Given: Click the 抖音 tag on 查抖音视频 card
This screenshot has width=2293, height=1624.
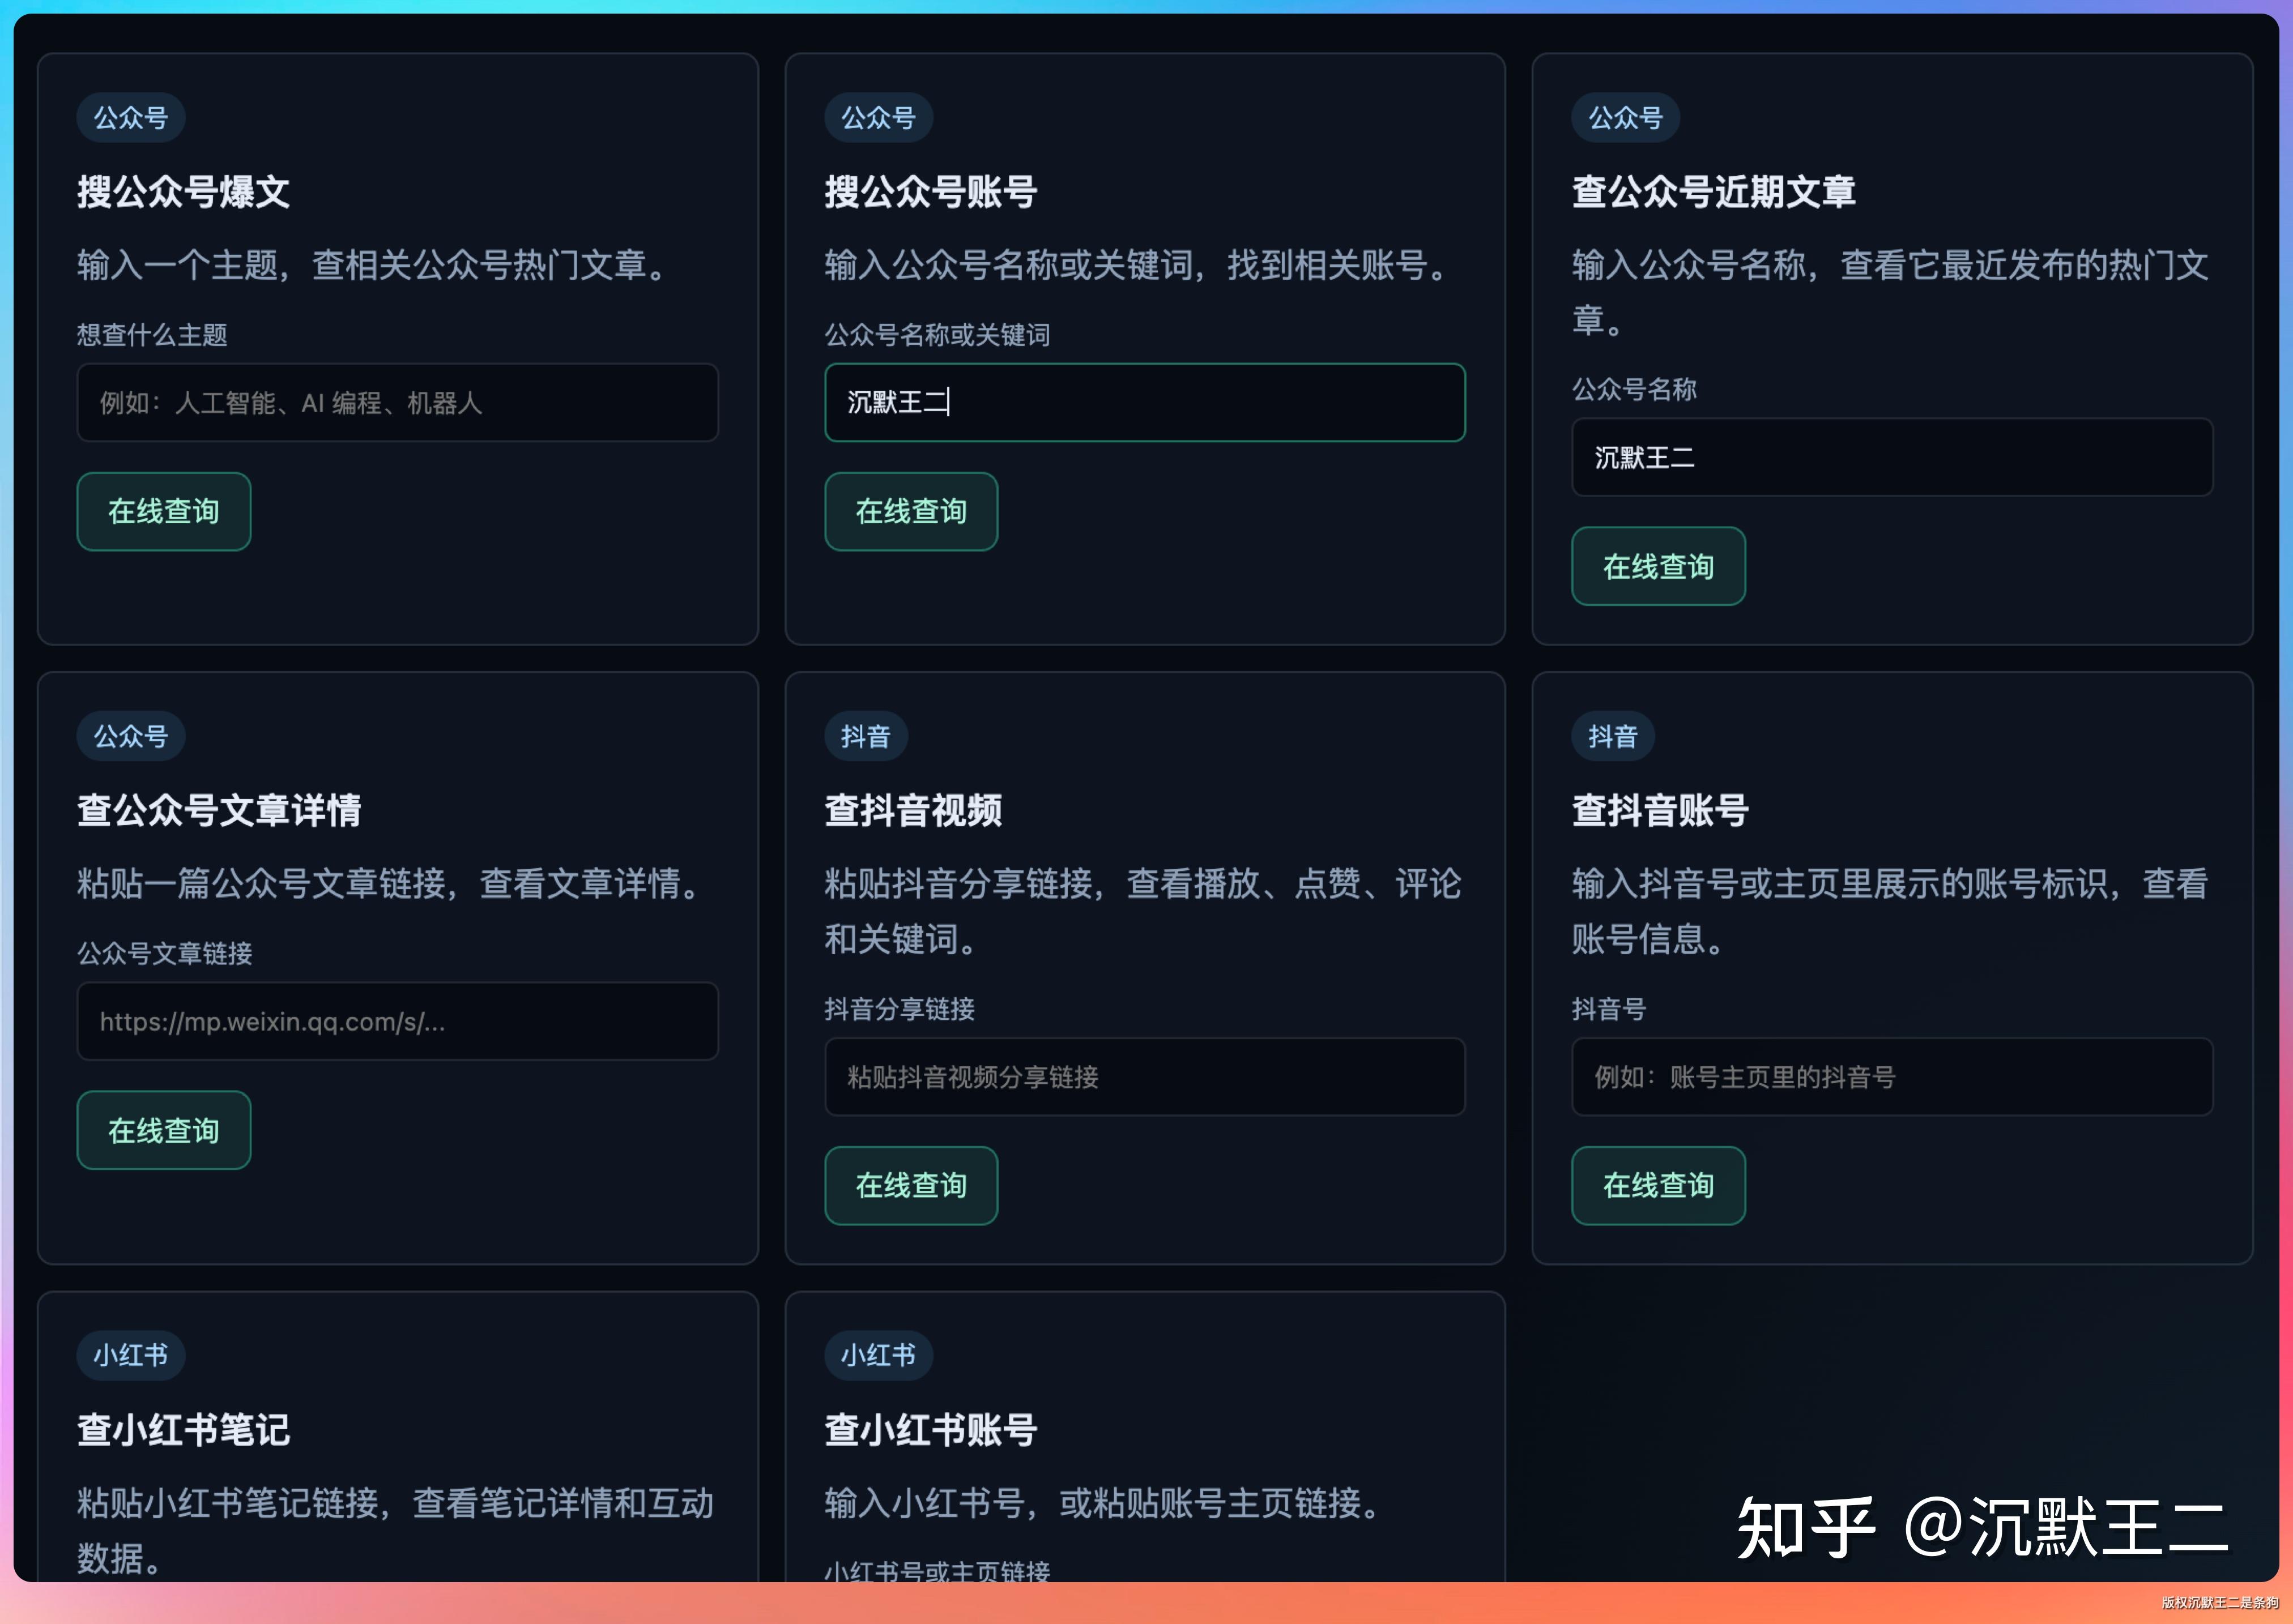Looking at the screenshot, I should [866, 737].
